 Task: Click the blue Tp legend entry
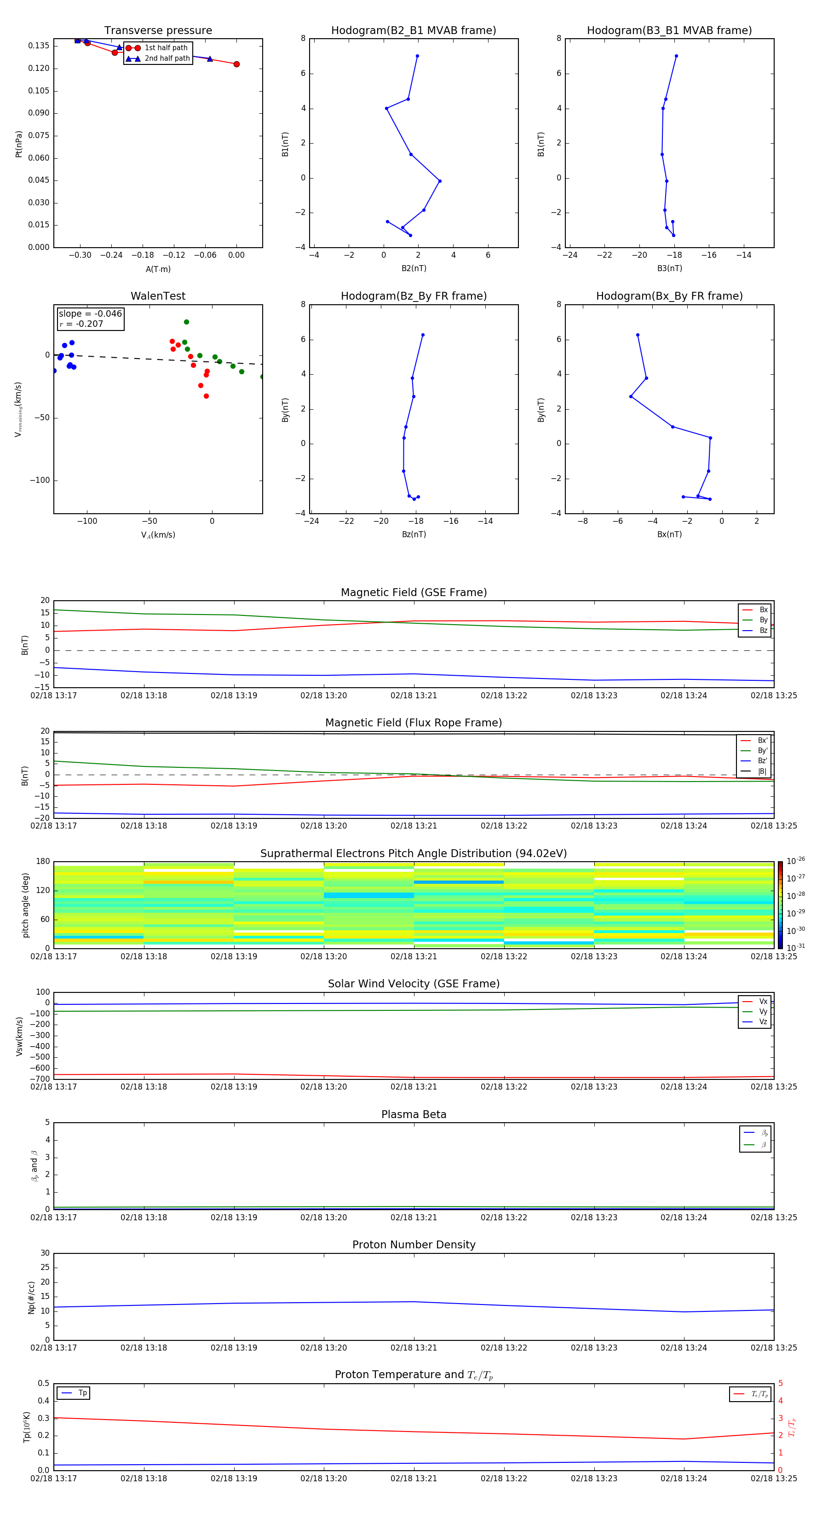[74, 1393]
